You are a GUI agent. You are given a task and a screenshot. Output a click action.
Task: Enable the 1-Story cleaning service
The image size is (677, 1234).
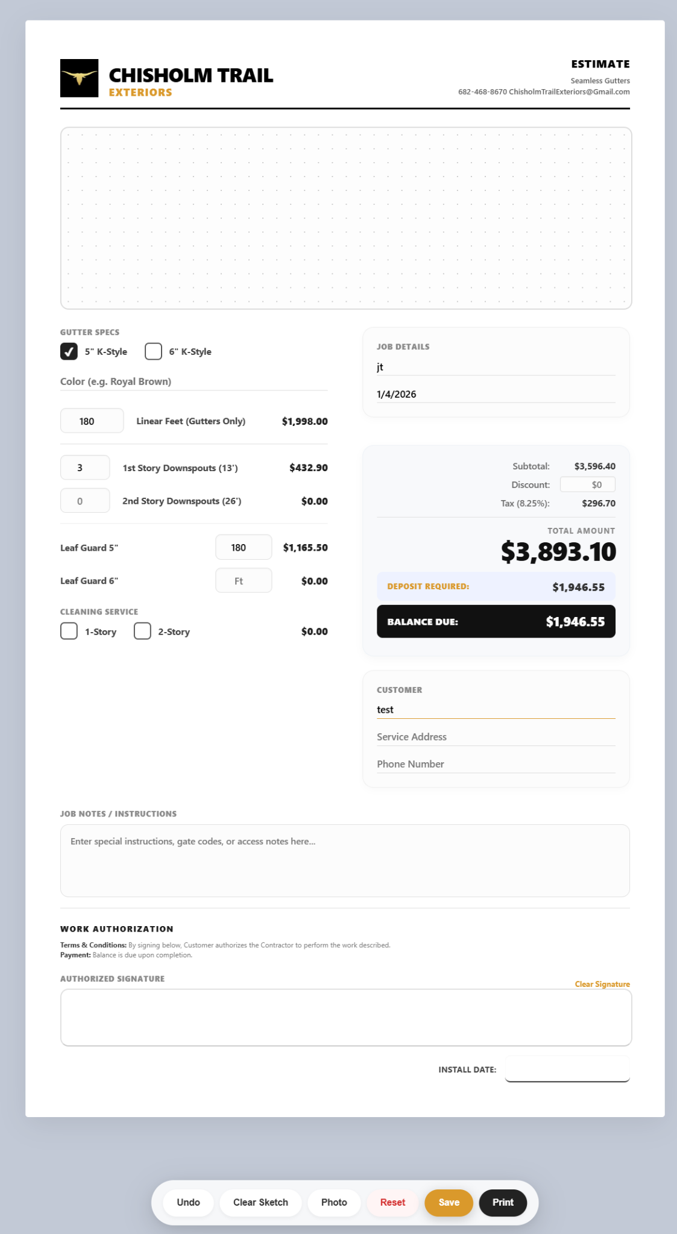(69, 631)
